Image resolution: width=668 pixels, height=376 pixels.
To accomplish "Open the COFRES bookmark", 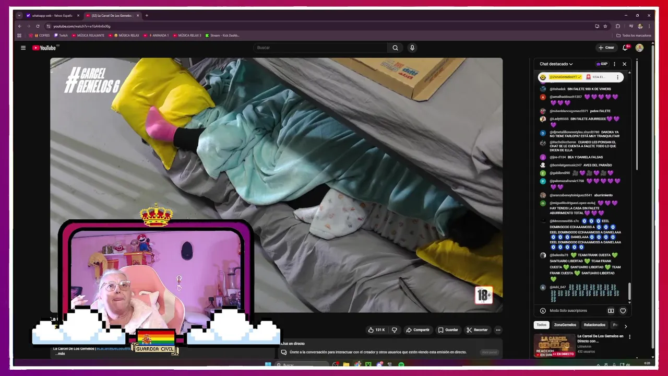I will [x=39, y=36].
